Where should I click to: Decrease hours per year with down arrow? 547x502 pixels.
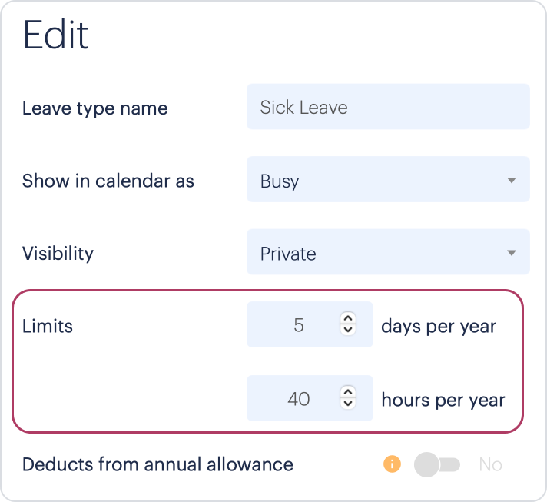(348, 403)
